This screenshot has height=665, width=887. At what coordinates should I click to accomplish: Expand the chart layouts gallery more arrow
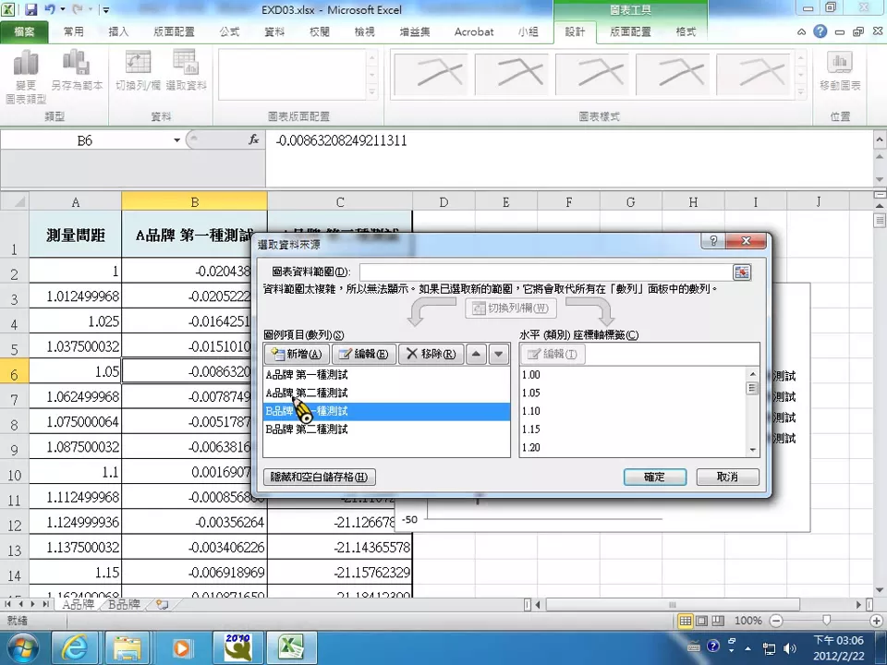pos(371,91)
